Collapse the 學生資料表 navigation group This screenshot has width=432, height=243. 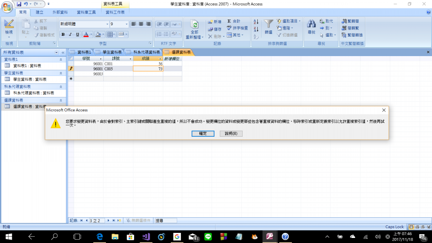(x=61, y=73)
